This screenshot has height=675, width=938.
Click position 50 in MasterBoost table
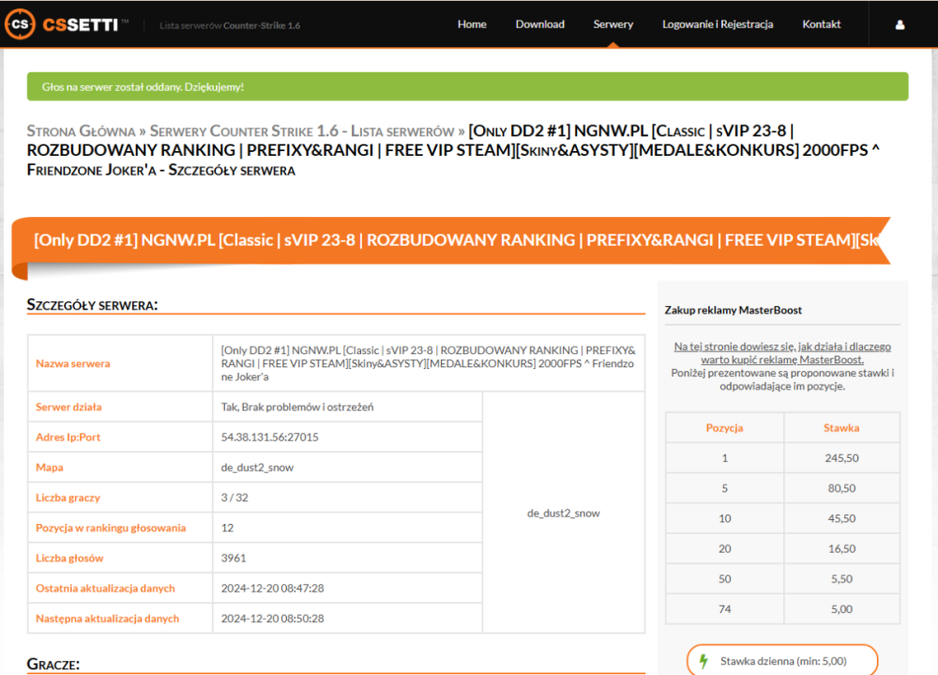[x=724, y=579]
